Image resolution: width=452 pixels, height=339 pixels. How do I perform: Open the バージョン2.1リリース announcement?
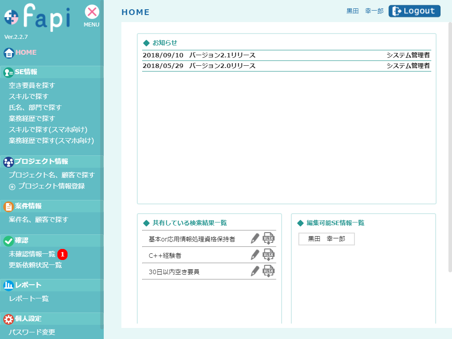222,55
